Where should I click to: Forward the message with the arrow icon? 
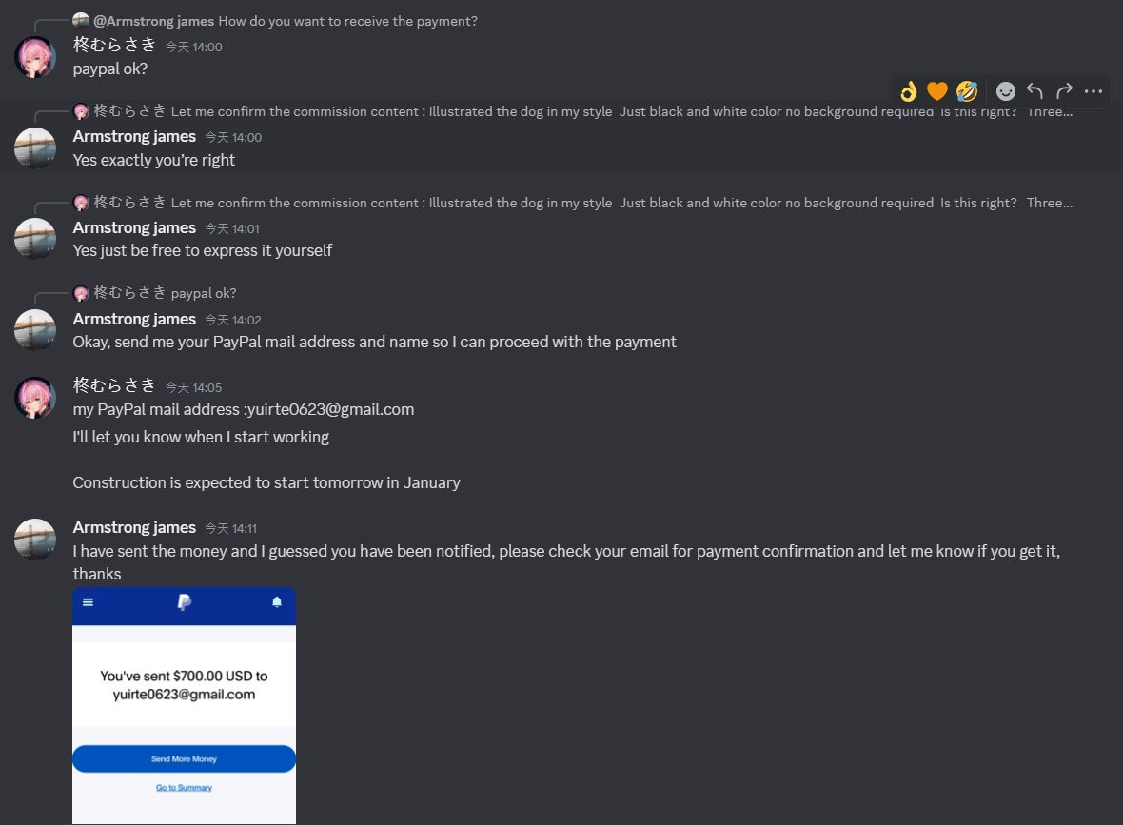[x=1064, y=91]
